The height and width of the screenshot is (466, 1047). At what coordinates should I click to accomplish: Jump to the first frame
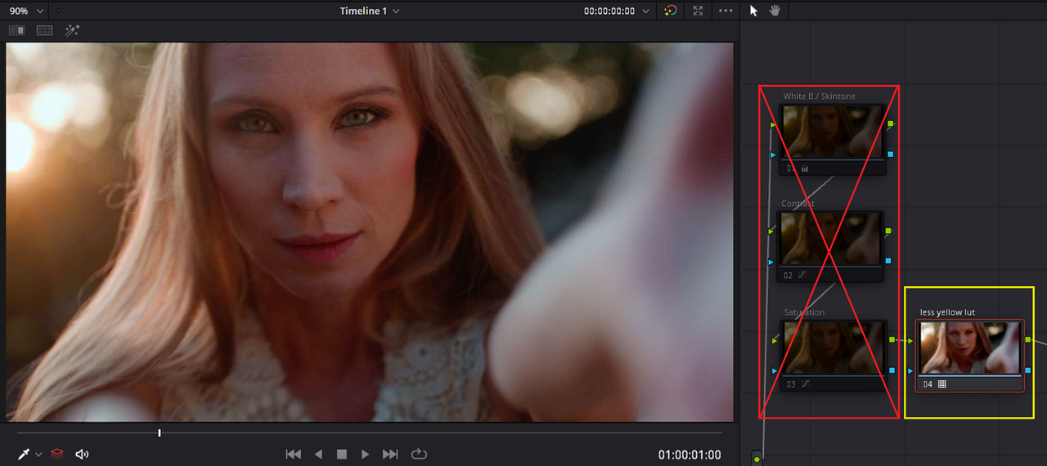(293, 454)
